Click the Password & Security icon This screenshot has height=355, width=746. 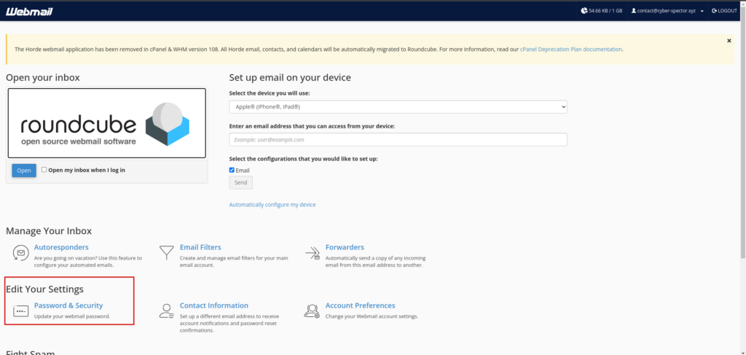tap(20, 311)
